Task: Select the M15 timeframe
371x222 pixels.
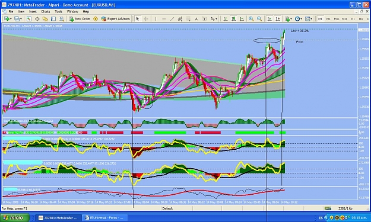Action: pos(337,19)
